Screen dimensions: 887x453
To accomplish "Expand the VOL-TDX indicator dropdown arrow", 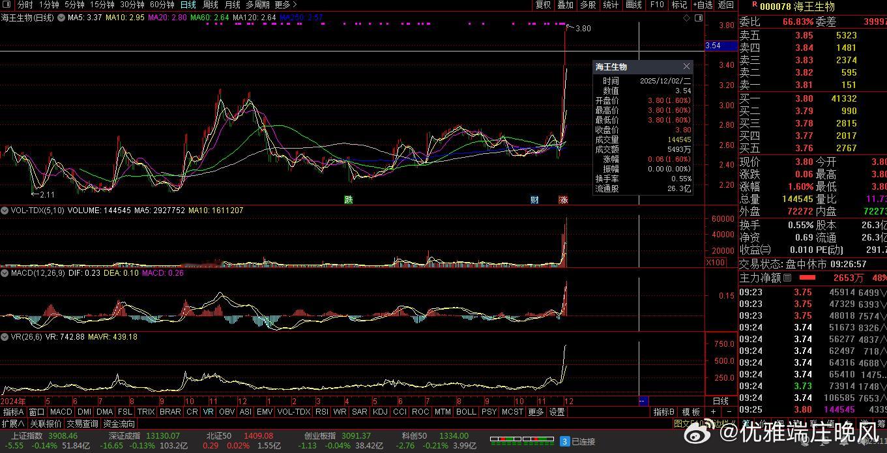I will pos(5,211).
